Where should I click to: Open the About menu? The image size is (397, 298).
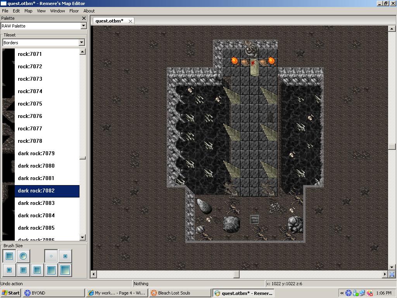(89, 11)
